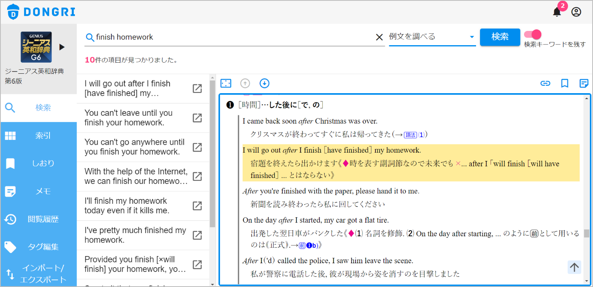Open the メモ notes tab
This screenshot has height=287, width=593.
click(38, 191)
